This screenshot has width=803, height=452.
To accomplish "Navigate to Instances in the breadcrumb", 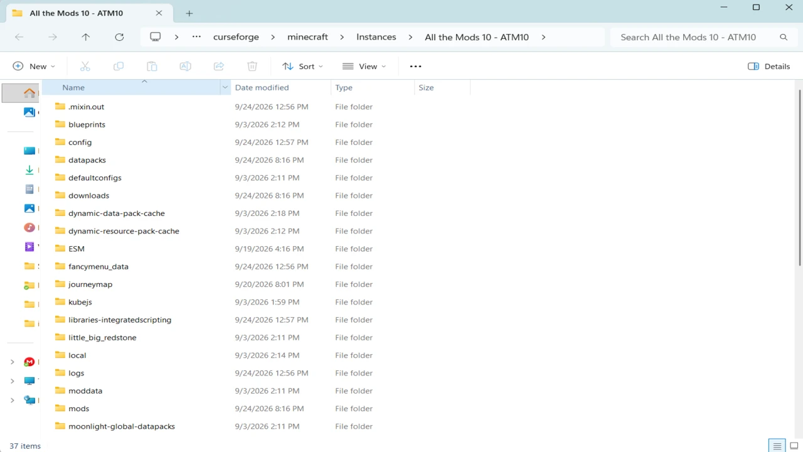I will point(376,37).
